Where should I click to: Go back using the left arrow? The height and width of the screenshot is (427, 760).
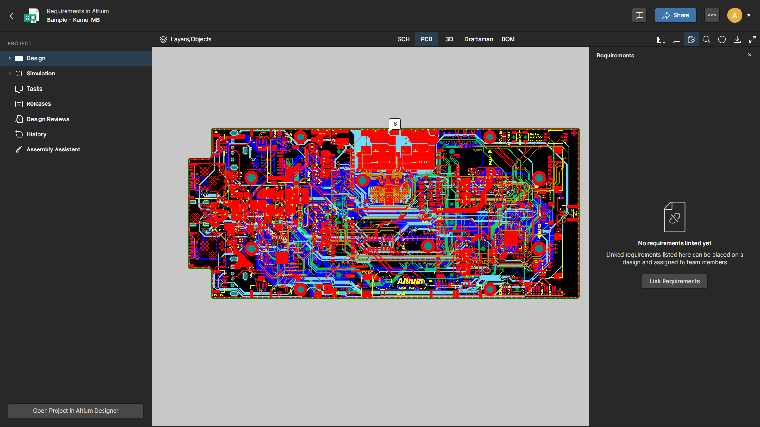click(x=12, y=16)
